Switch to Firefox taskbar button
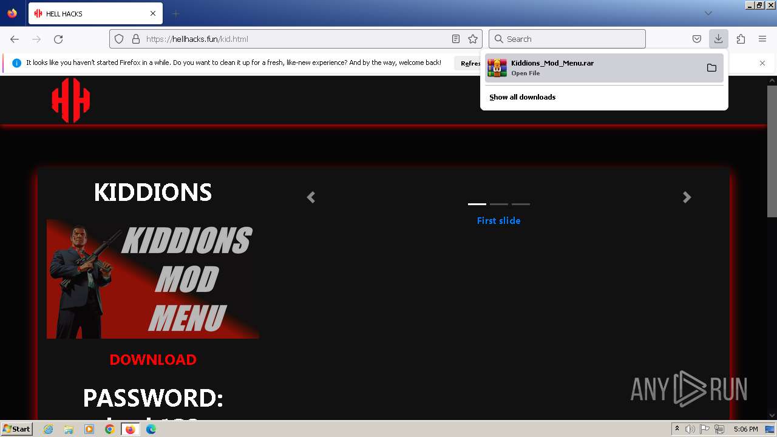 click(x=130, y=429)
